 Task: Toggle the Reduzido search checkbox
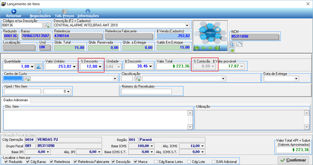6,162
